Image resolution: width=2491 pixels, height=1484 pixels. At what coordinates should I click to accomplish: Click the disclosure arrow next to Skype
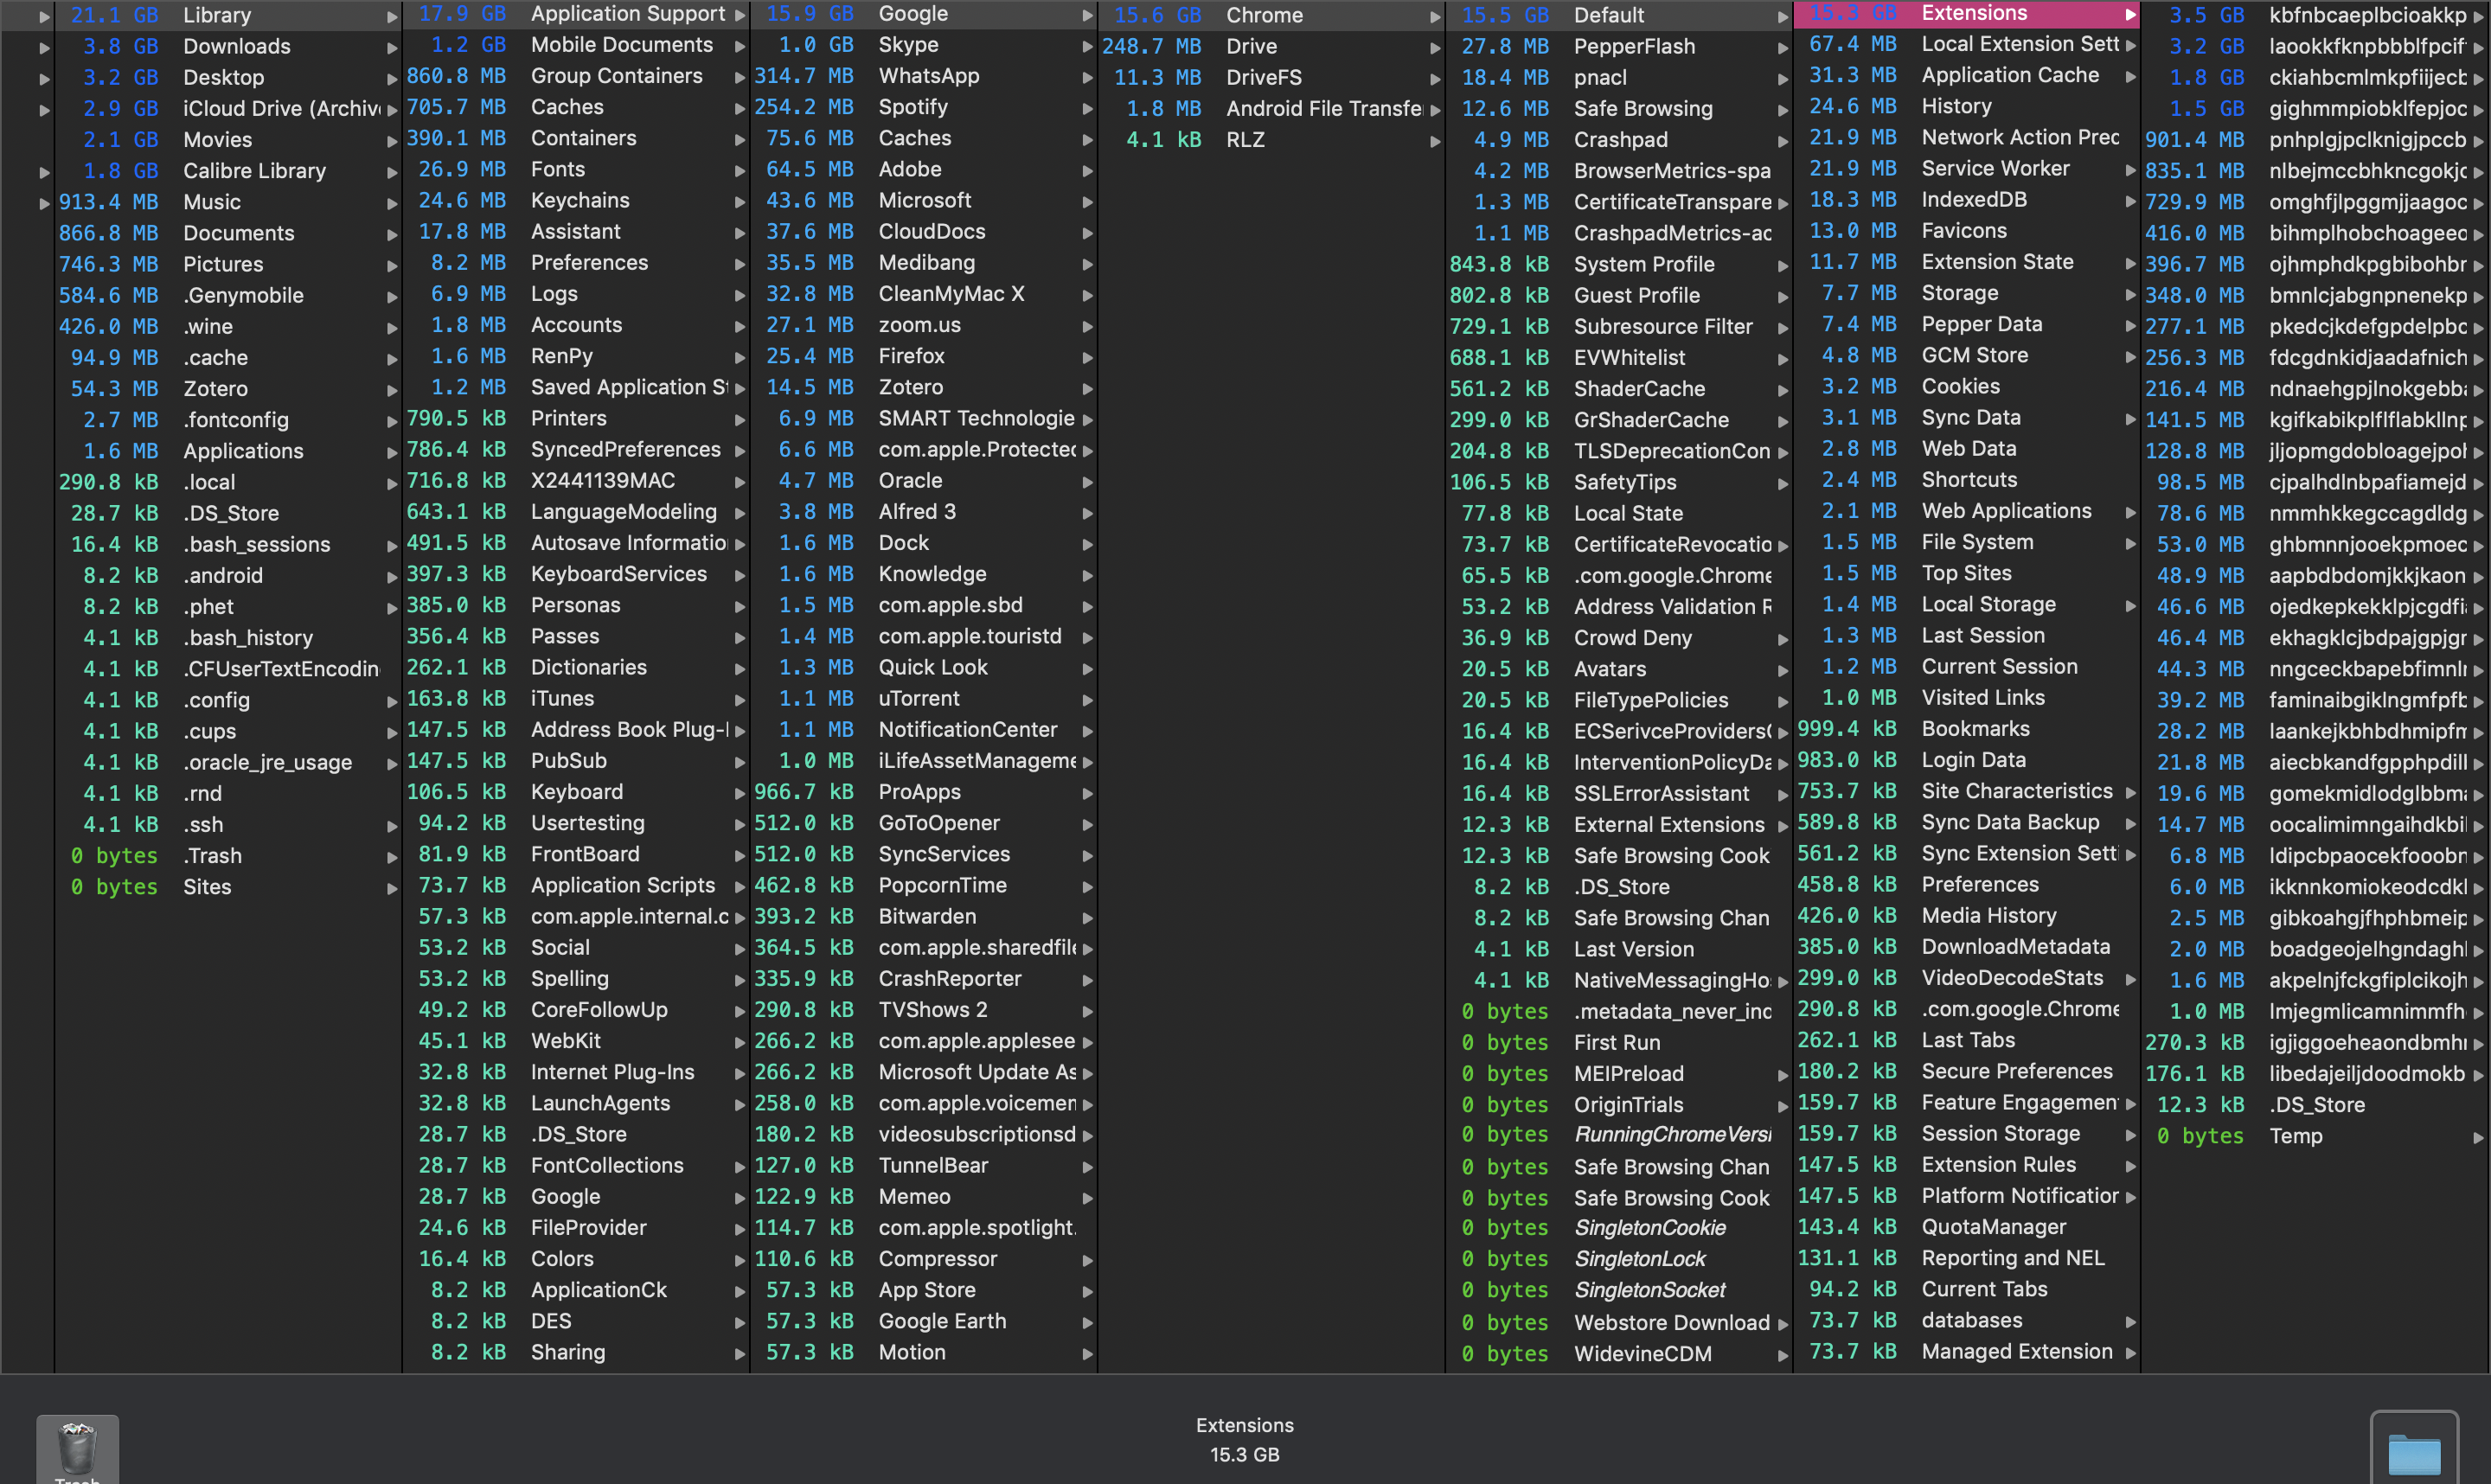pyautogui.click(x=1087, y=46)
